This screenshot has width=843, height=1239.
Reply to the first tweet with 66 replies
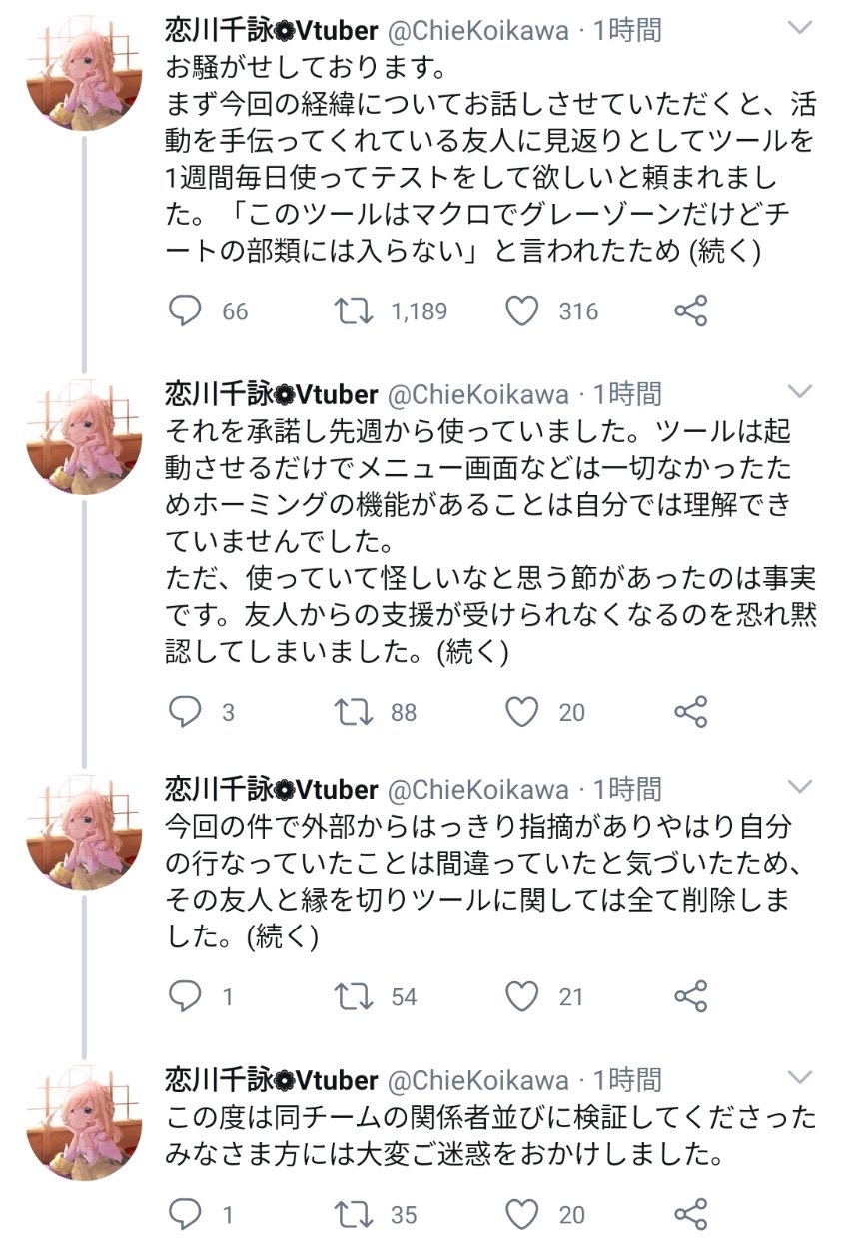(185, 310)
